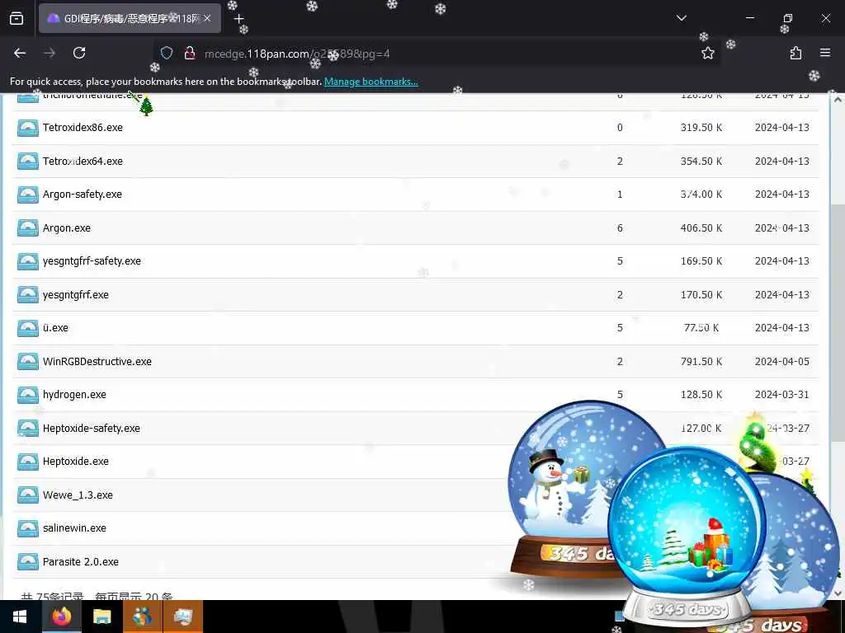Viewport: 845px width, 633px height.
Task: Click file icon of Argon.exe
Action: click(x=27, y=228)
